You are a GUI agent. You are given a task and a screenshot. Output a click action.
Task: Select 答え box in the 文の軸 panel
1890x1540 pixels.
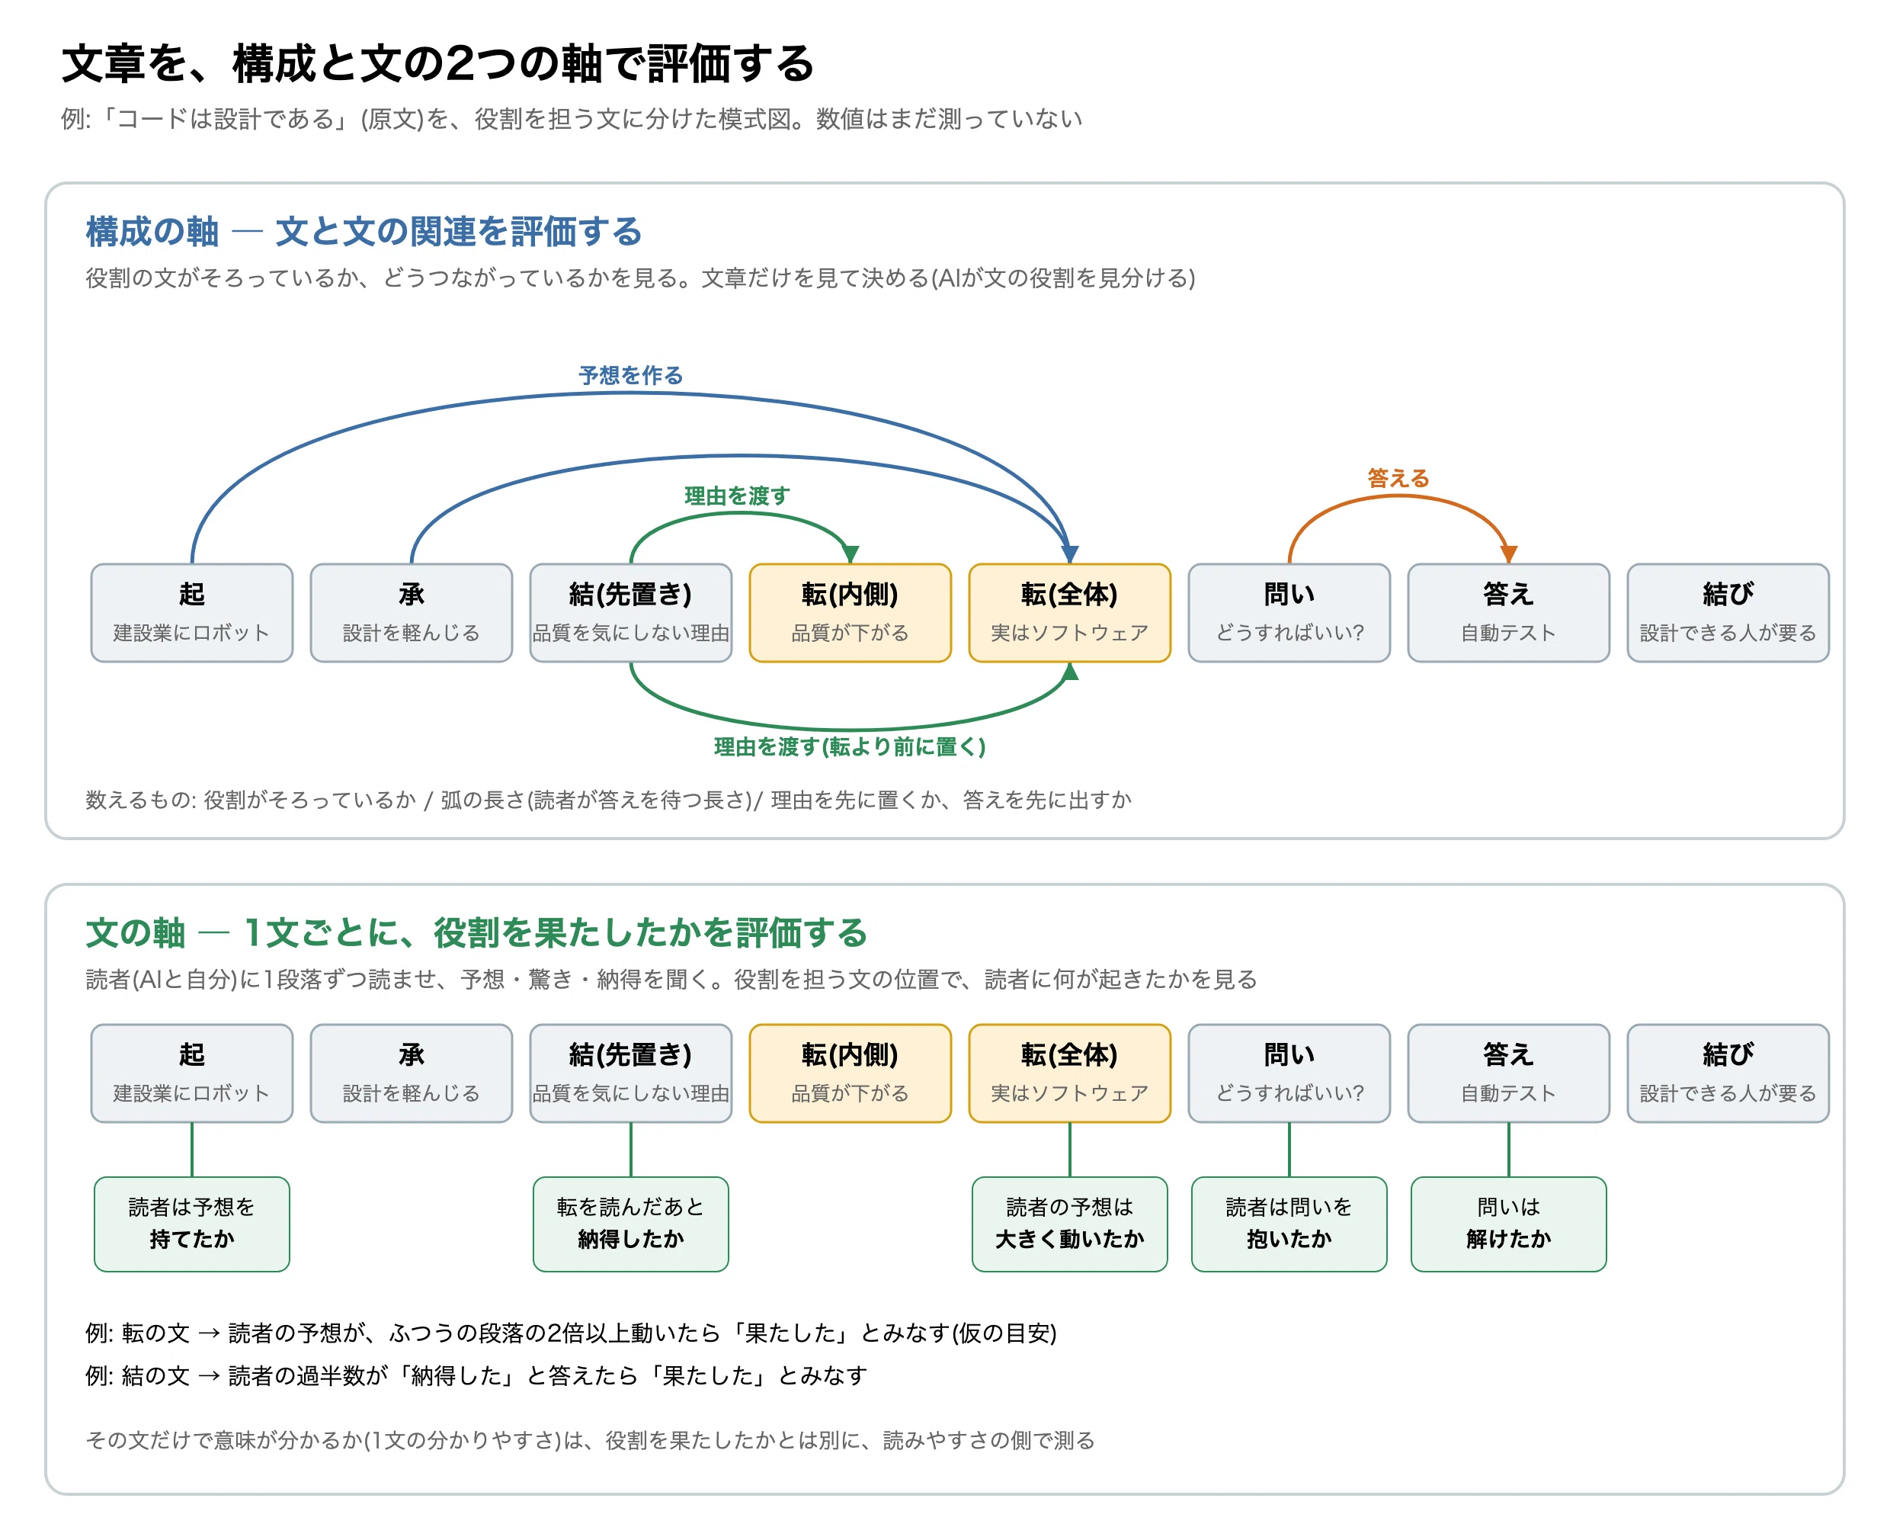1509,1073
